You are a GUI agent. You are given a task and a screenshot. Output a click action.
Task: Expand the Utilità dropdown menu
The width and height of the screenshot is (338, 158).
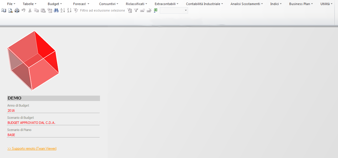(x=327, y=4)
